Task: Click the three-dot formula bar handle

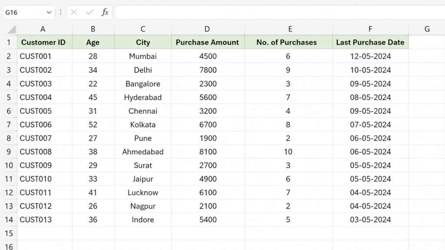Action: point(60,12)
